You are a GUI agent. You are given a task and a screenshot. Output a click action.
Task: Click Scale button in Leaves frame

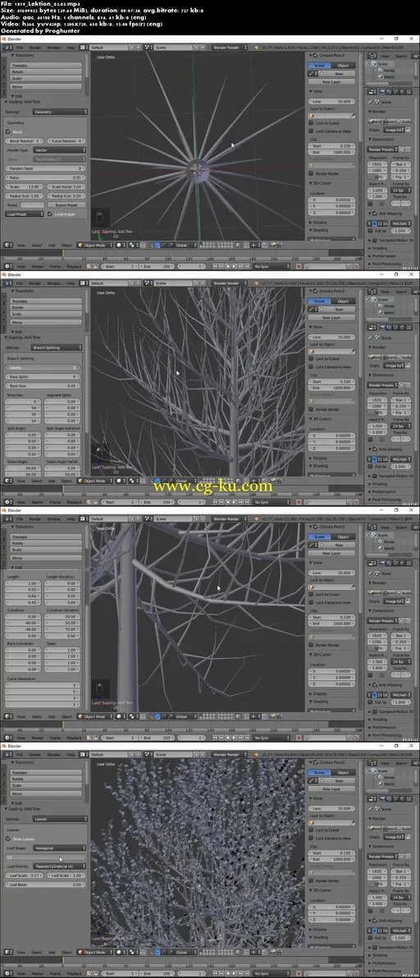tap(45, 786)
